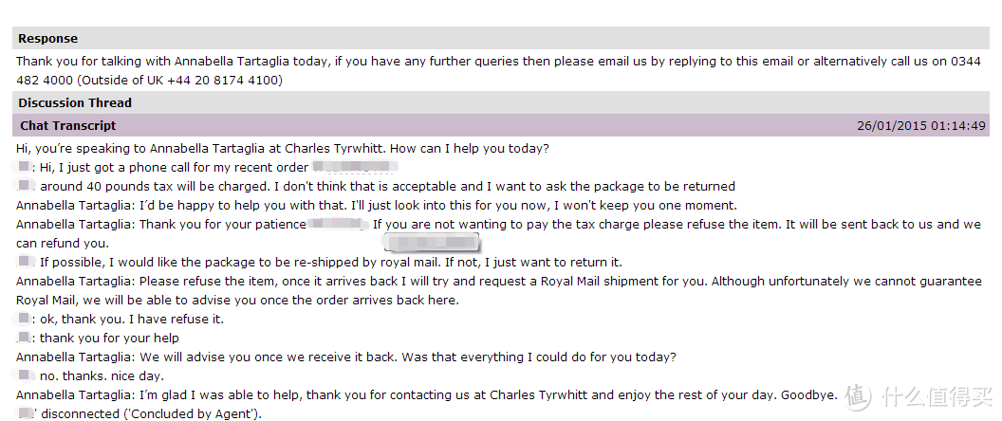The image size is (1002, 421).
Task: Click the greeting line 'How can I help you today?'
Action: click(469, 149)
